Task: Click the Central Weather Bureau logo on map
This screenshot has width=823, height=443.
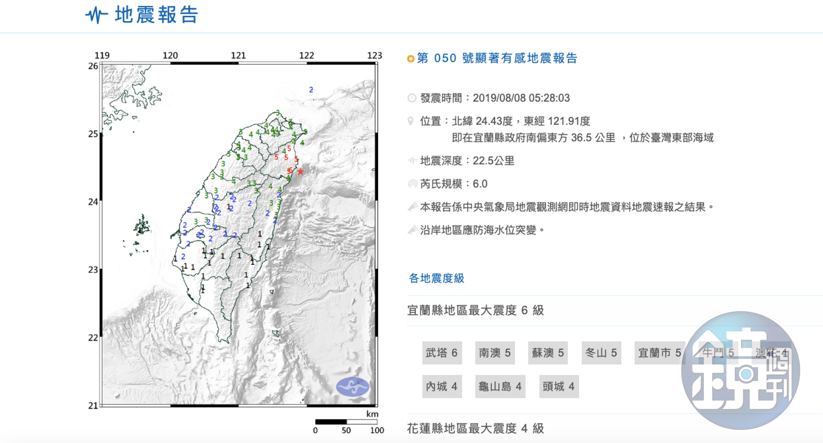Action: 352,386
